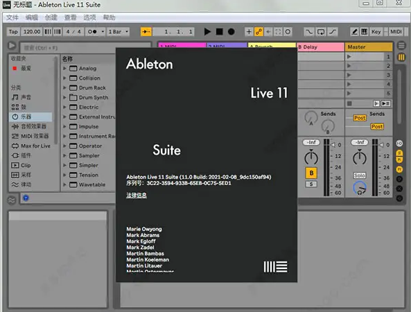Toggle the Loop switch
Viewport: 411px width, 312px height.
point(321,32)
